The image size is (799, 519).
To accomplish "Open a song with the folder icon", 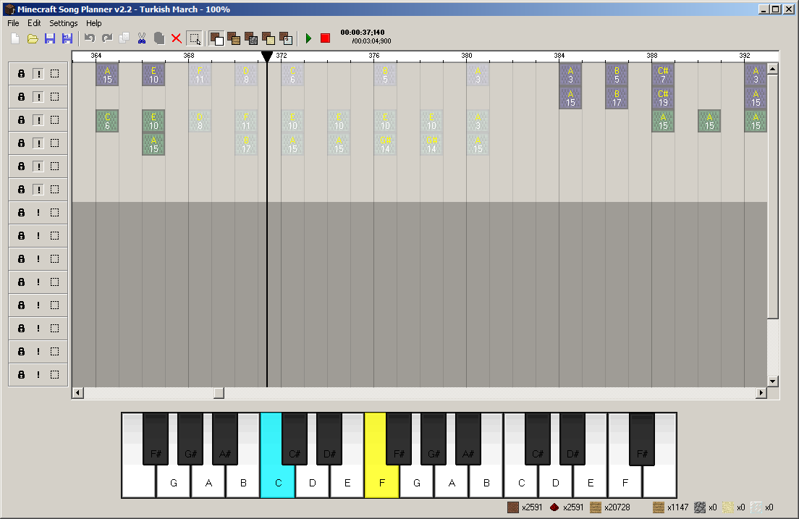I will [x=33, y=39].
